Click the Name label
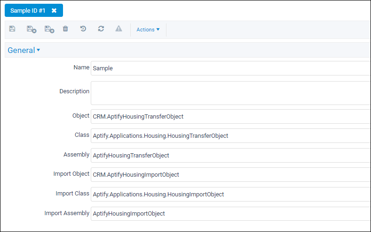 (81, 67)
